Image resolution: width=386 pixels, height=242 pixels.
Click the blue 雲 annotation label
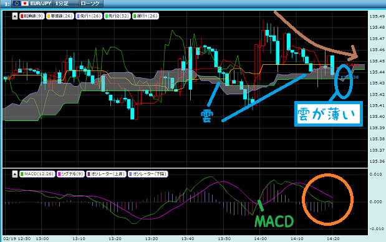pyautogui.click(x=207, y=116)
